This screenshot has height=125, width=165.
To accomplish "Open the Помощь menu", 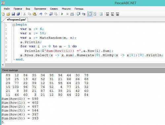I will [x=79, y=9].
